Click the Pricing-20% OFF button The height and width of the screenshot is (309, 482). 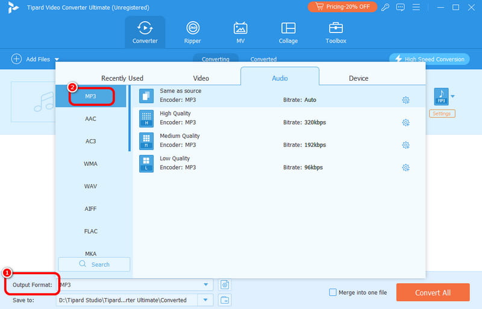click(x=342, y=7)
